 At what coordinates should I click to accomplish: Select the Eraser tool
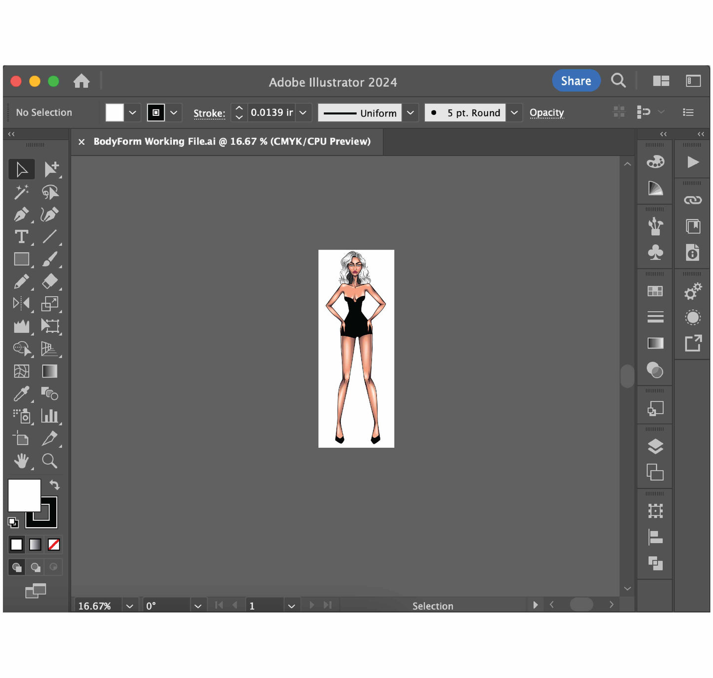49,282
